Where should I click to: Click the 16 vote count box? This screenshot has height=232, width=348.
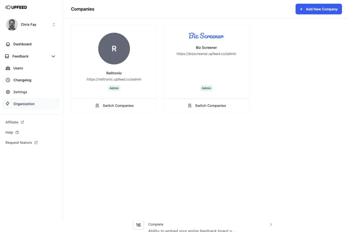coord(138,225)
